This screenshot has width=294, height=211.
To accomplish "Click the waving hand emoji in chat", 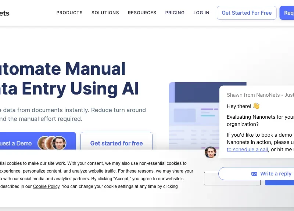I will (256, 106).
